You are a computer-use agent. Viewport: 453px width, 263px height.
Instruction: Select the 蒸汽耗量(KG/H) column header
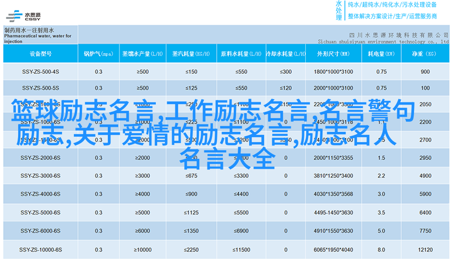tap(191, 54)
